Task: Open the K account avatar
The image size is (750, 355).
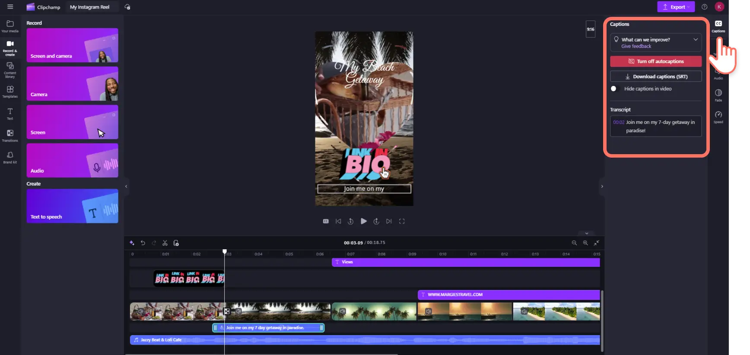Action: pyautogui.click(x=719, y=6)
